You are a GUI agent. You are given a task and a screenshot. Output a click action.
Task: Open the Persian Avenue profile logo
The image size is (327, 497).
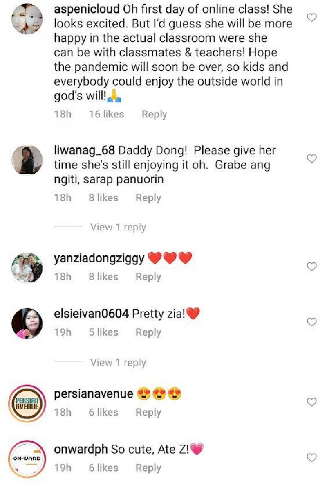point(27,403)
